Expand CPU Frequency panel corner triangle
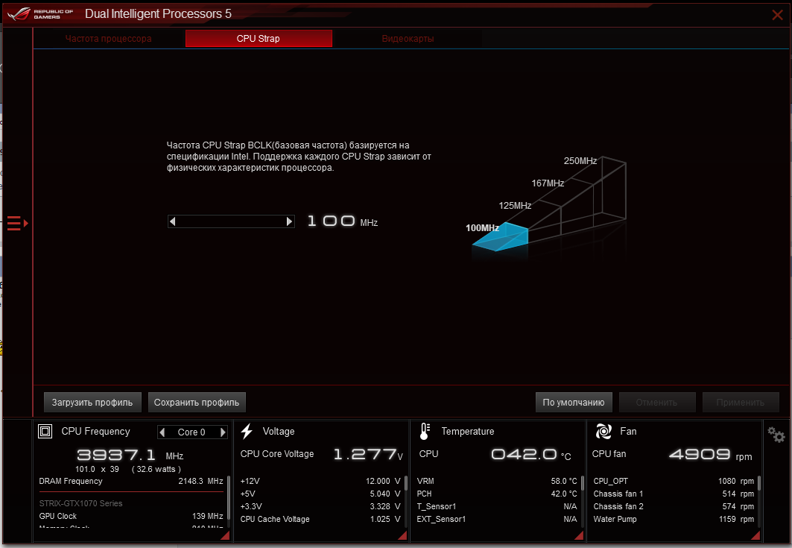 click(225, 535)
